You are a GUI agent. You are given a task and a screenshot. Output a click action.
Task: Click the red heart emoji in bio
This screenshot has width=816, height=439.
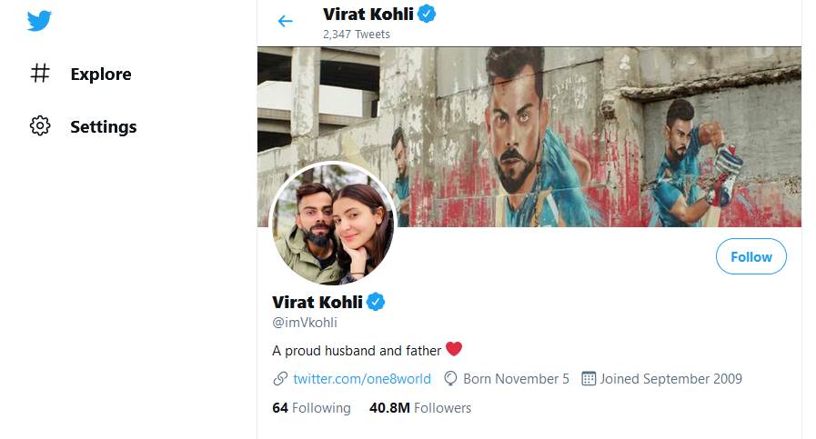pyautogui.click(x=454, y=349)
